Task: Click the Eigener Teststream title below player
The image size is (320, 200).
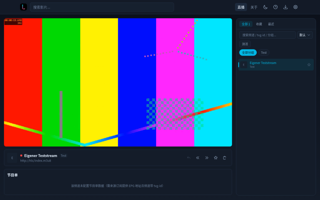Action: click(x=41, y=156)
